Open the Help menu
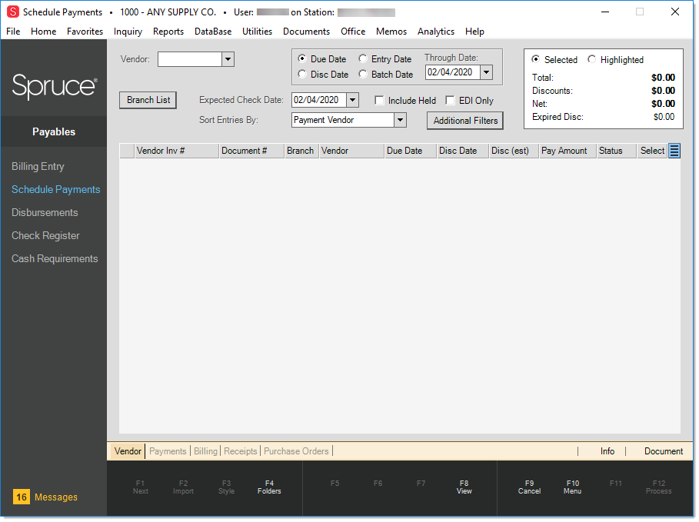 (476, 32)
